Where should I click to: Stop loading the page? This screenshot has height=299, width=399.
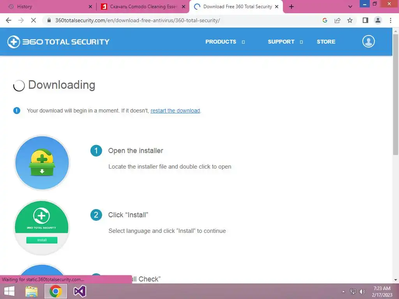[34, 20]
